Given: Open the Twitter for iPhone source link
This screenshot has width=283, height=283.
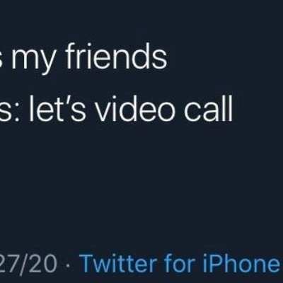Looking at the screenshot, I should coord(180,263).
